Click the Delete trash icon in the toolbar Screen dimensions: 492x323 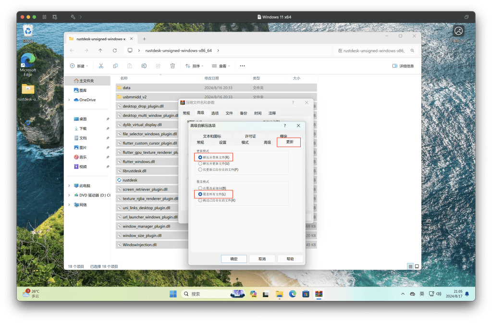(172, 66)
